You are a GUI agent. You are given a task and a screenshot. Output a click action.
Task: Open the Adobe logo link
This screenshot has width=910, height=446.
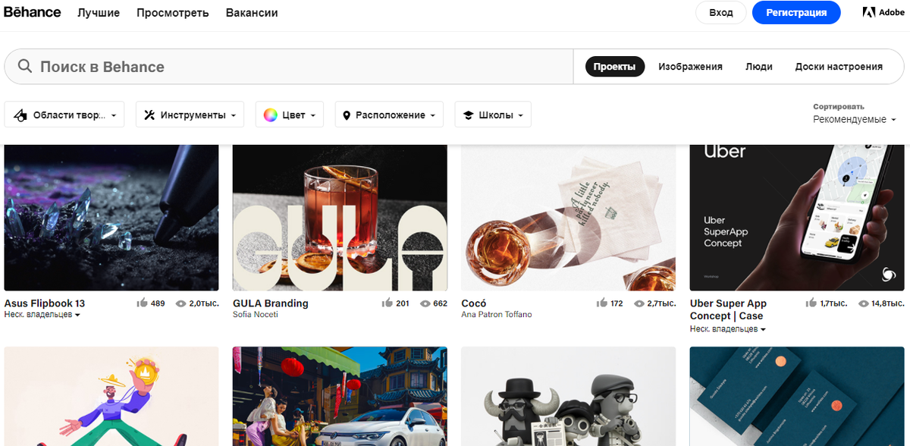[x=883, y=12]
